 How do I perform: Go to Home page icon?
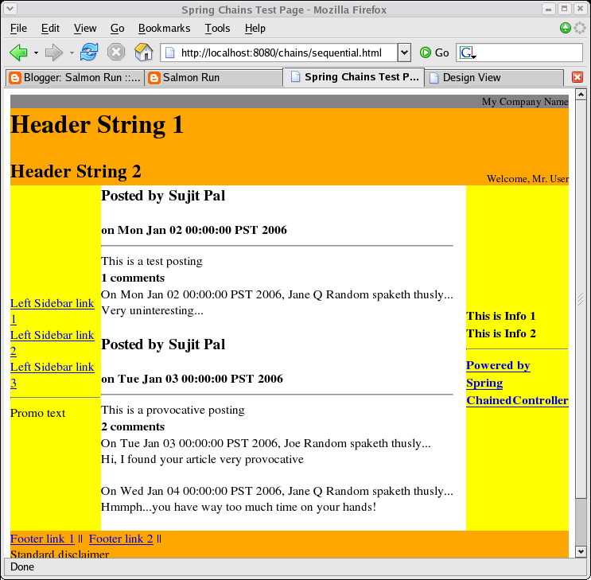(x=144, y=52)
